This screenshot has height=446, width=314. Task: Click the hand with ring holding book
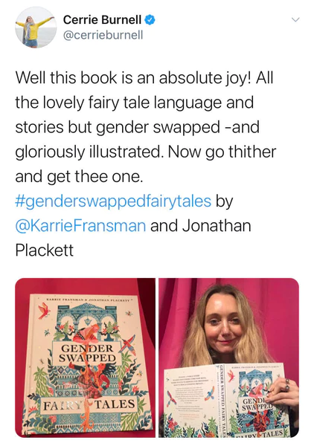pos(284,393)
